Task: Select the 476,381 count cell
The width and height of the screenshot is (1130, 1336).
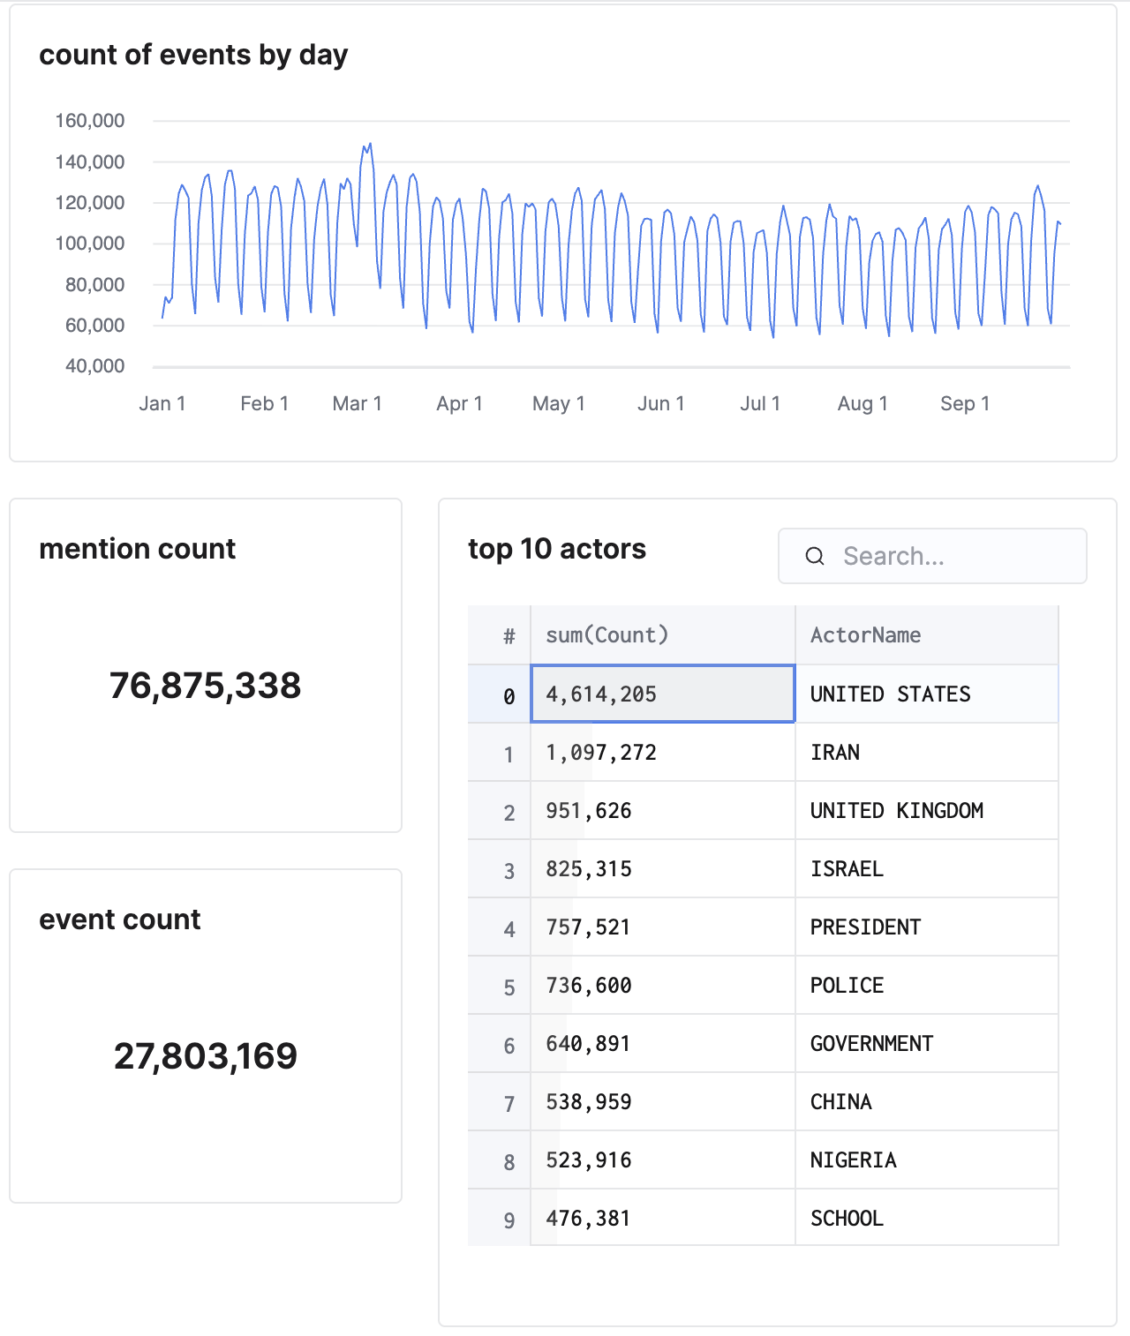Action: click(x=663, y=1218)
